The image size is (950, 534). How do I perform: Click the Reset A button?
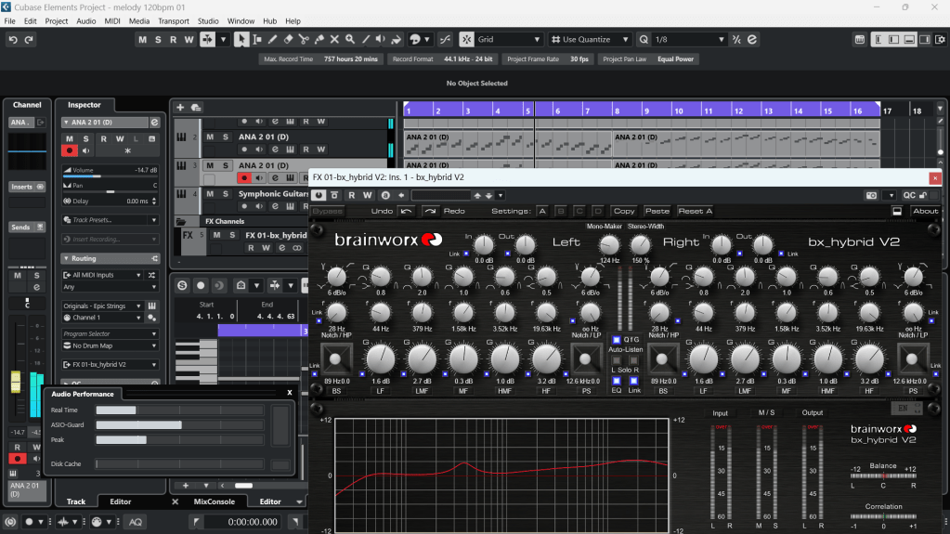click(696, 211)
